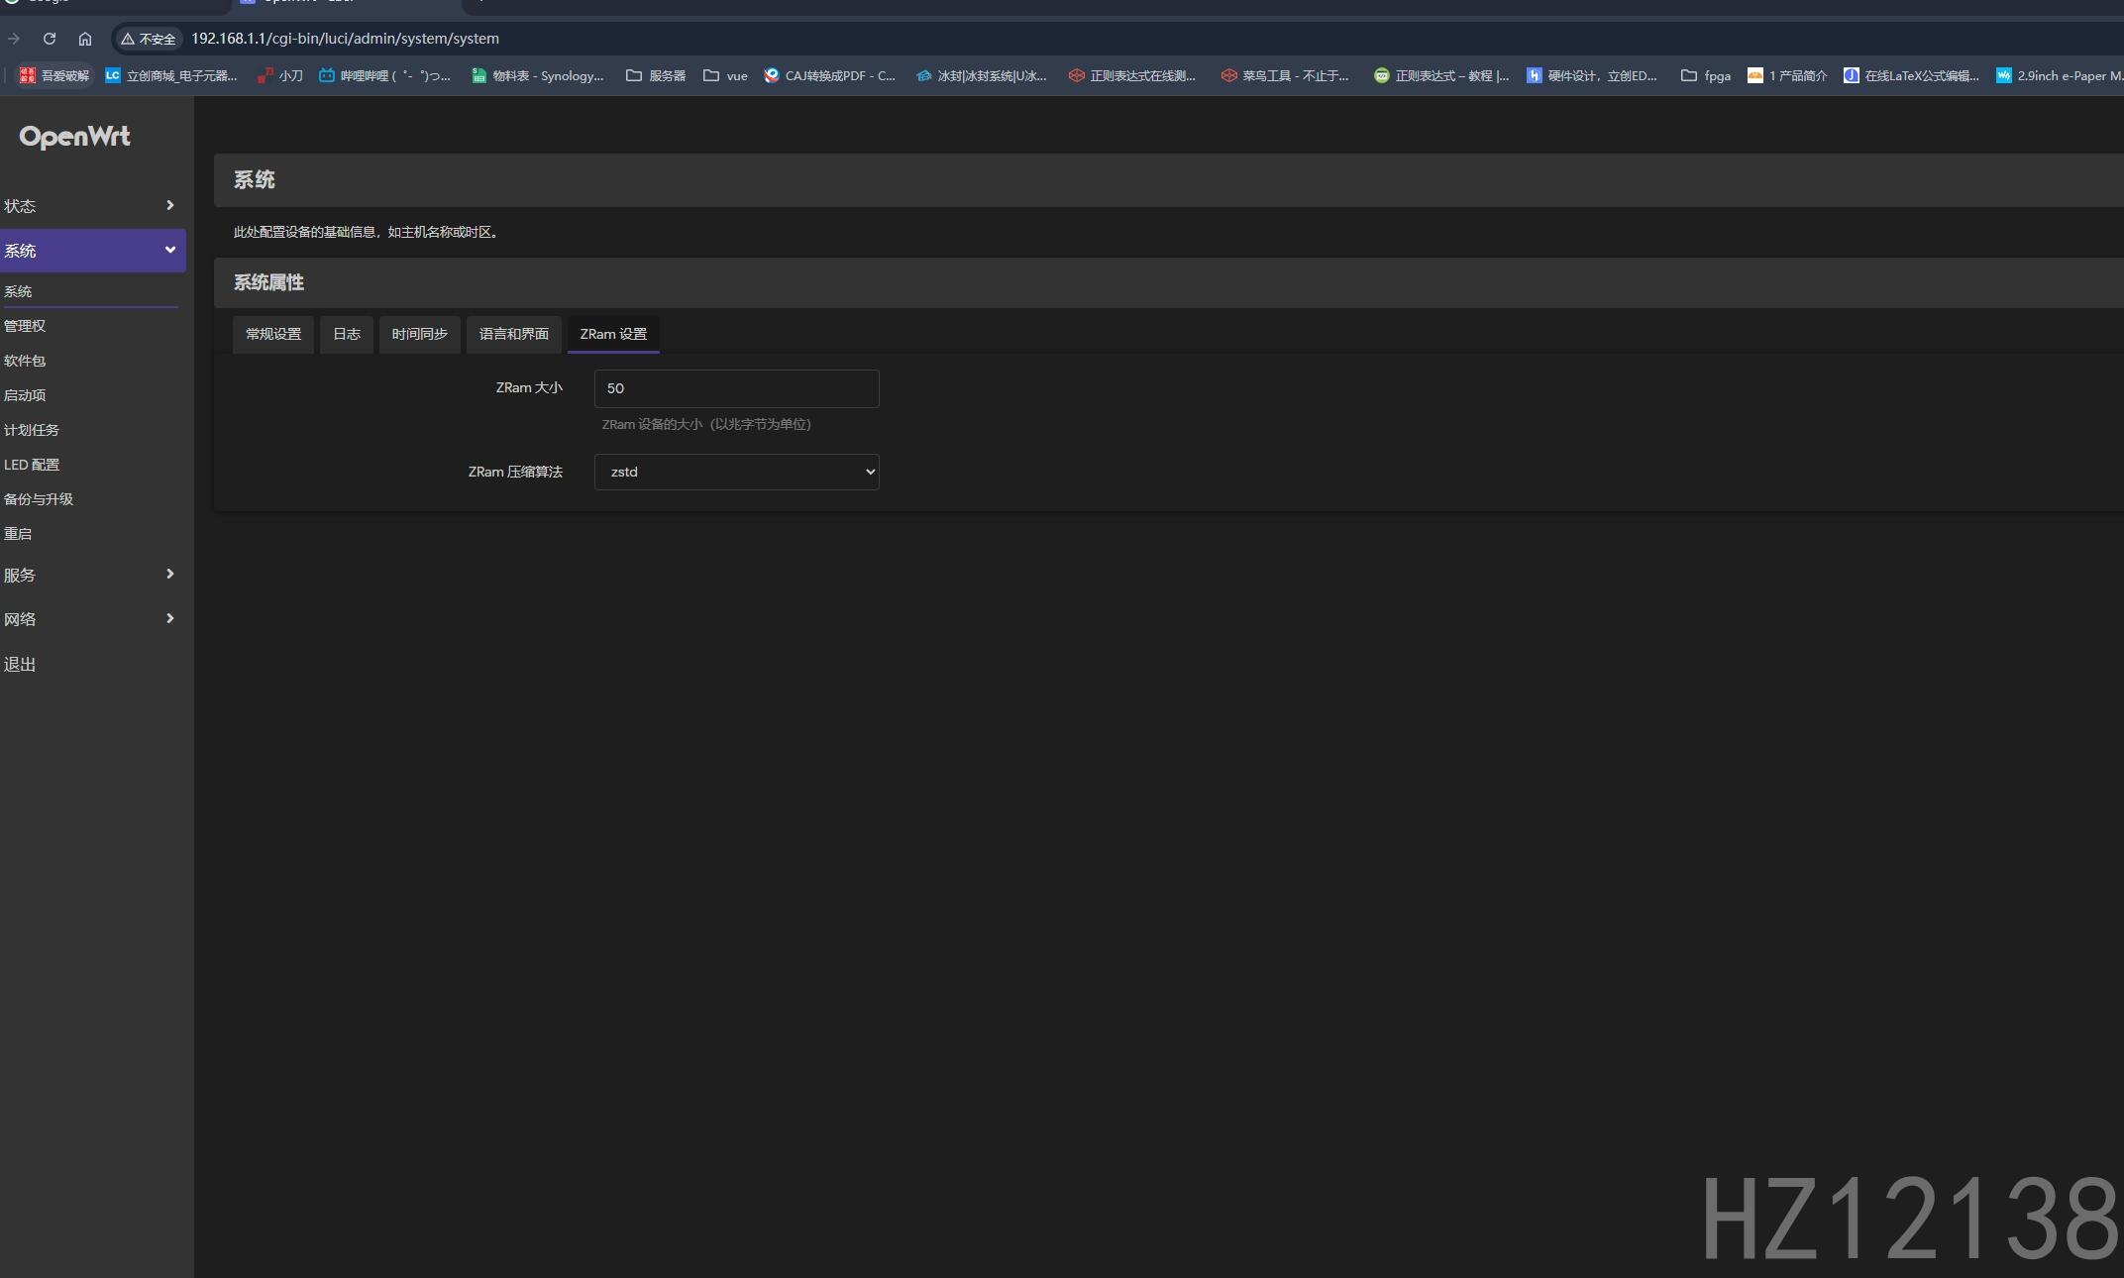This screenshot has width=2124, height=1278.
Task: Open the 吾爱破解 bookmark
Action: pos(54,75)
